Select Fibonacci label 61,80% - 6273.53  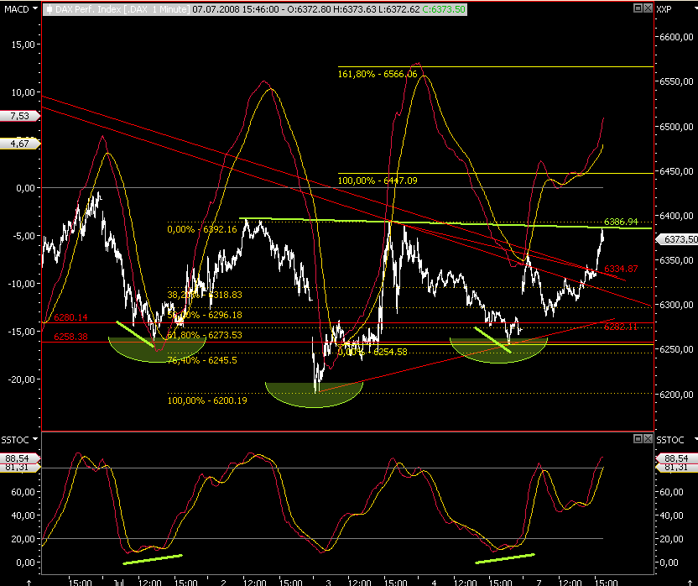pyautogui.click(x=205, y=335)
